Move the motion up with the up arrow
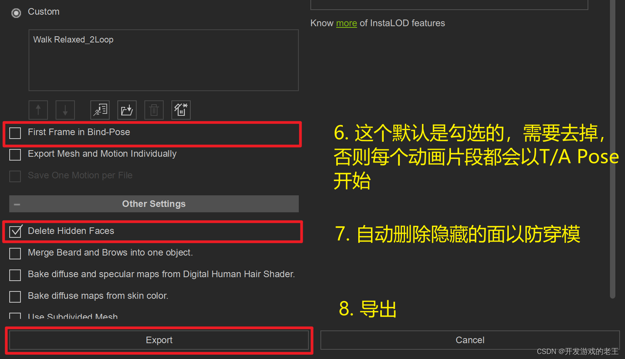 (x=38, y=110)
